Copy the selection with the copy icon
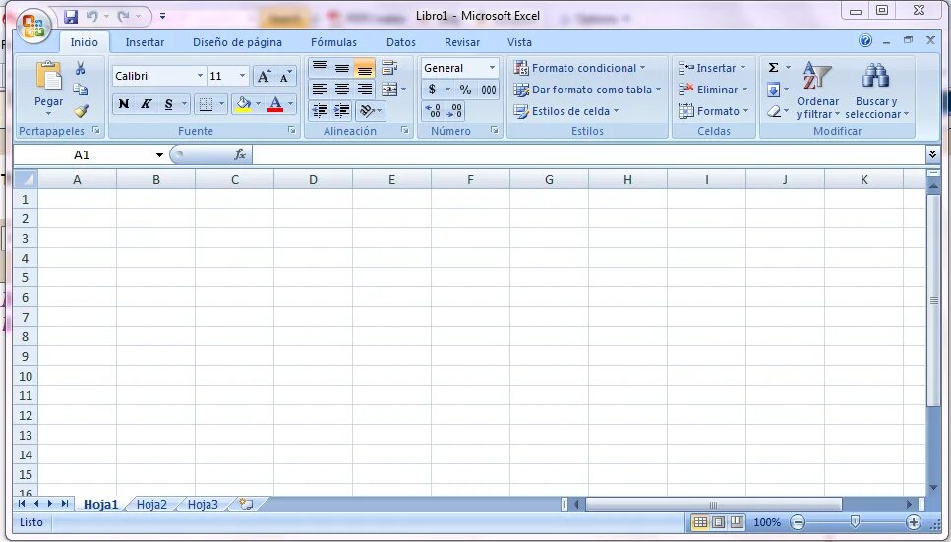Screen dimensions: 951x542 click(80, 90)
